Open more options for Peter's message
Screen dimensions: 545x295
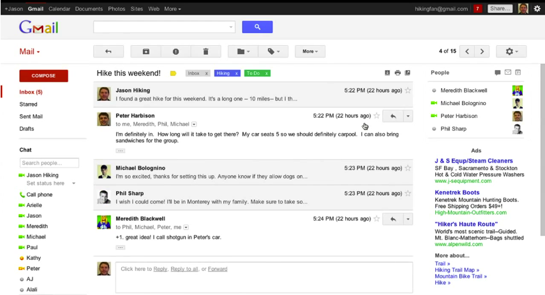click(x=408, y=116)
